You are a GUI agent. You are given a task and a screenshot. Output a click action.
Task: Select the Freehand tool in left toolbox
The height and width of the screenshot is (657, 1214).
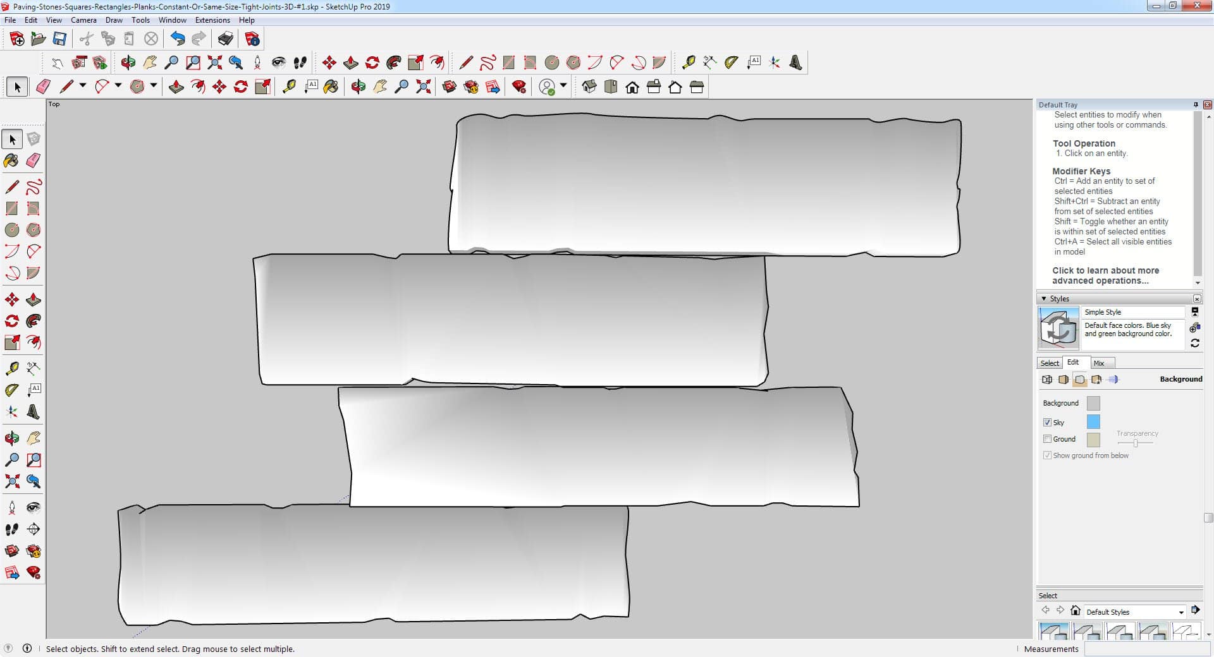click(x=34, y=187)
